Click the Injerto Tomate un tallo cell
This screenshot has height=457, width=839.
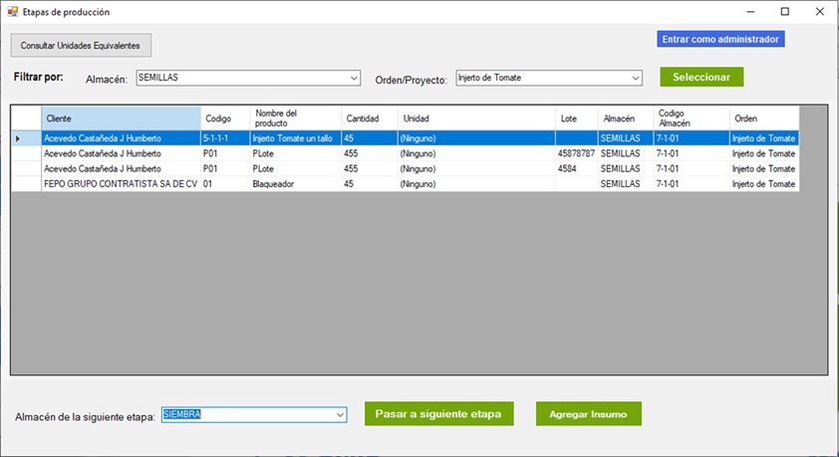(x=294, y=138)
